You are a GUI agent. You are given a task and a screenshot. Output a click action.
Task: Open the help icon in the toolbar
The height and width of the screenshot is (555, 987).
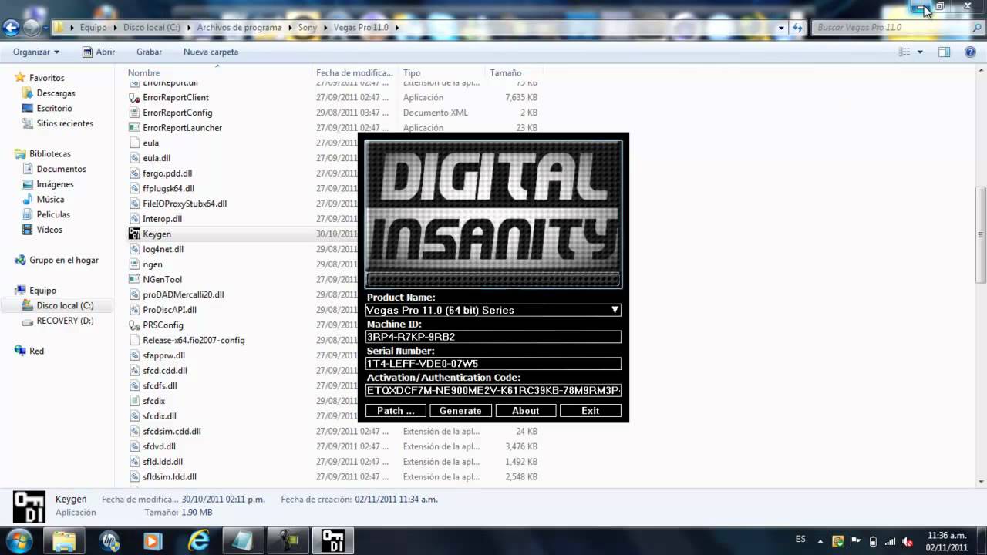click(x=970, y=52)
